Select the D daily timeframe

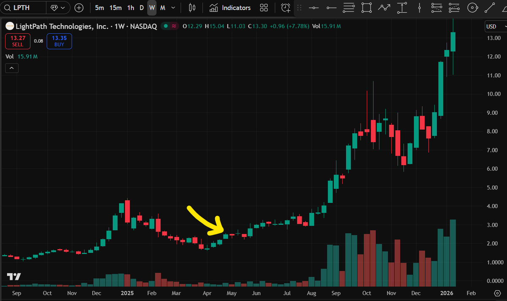[142, 8]
